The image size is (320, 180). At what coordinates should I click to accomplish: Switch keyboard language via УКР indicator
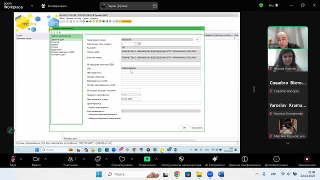(273, 174)
